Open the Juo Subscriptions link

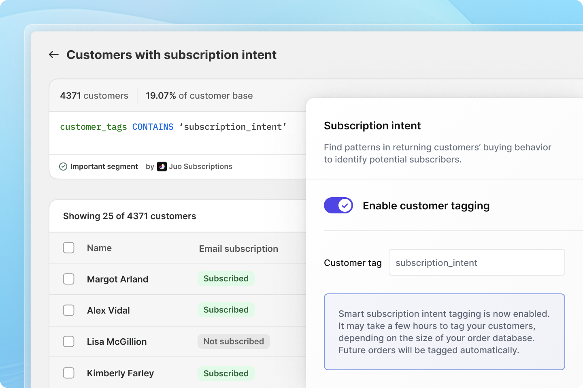200,167
